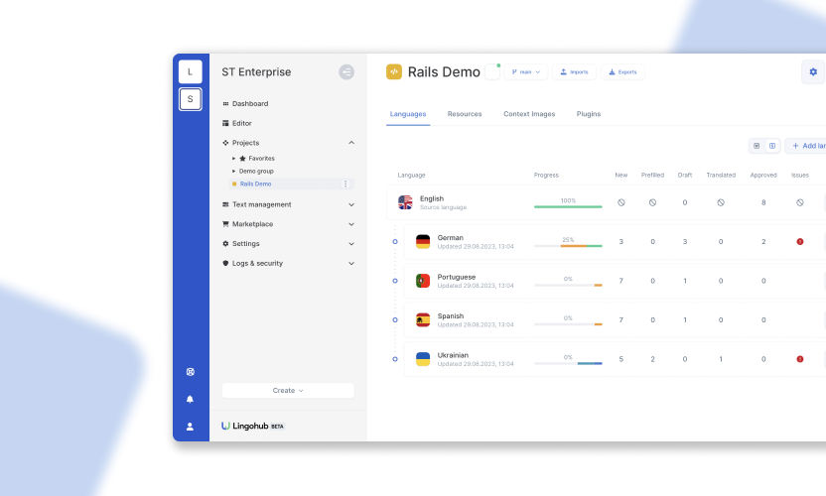
Task: Switch to the Plugins tab
Action: (589, 114)
